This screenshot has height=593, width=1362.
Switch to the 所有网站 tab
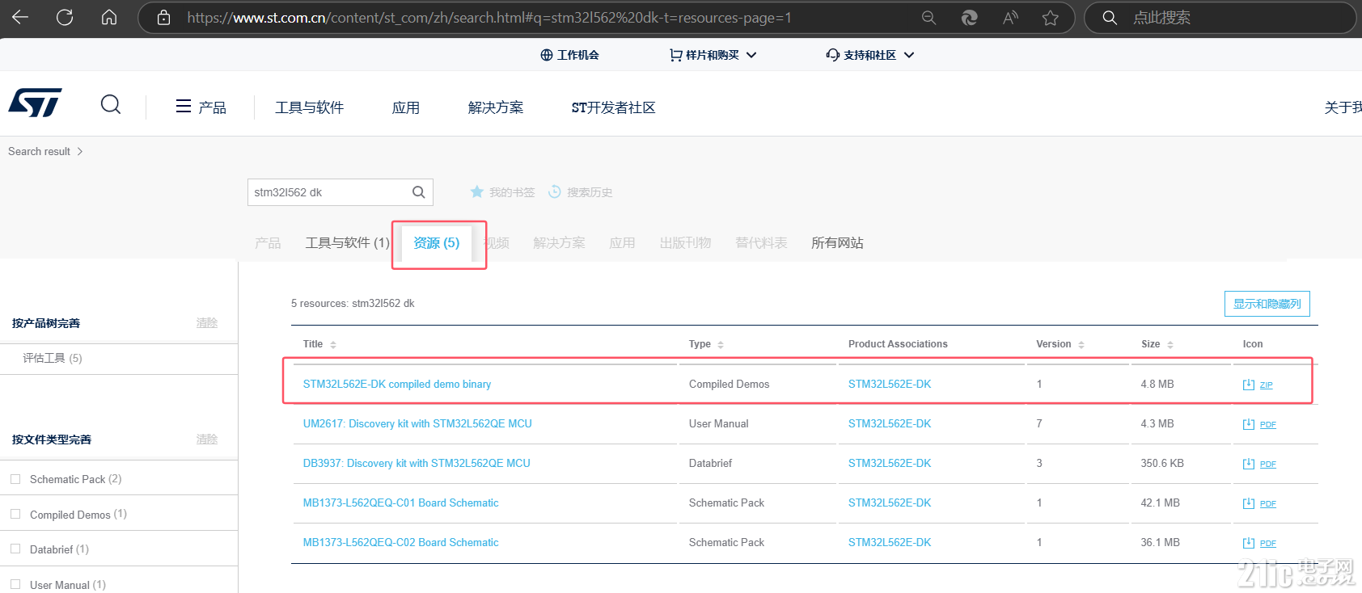point(837,242)
